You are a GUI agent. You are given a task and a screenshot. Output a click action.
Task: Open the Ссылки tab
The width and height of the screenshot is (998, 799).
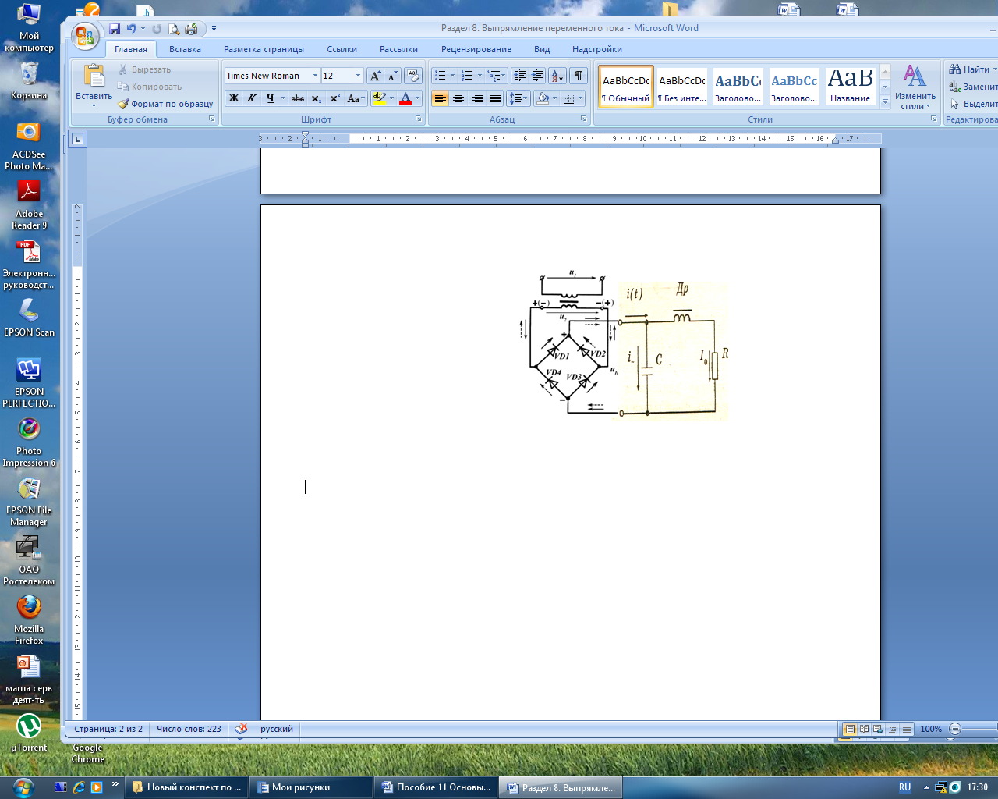(342, 49)
